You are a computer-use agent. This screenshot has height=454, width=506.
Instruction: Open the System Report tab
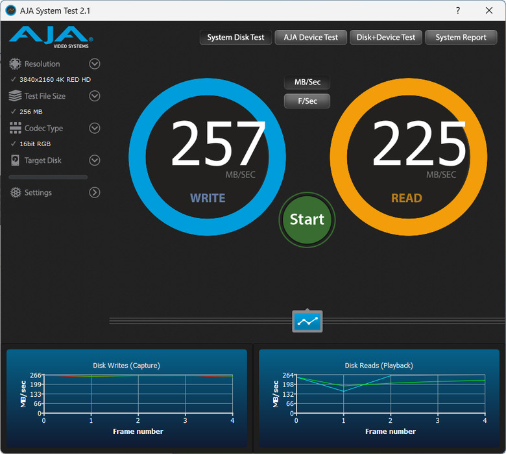(461, 38)
